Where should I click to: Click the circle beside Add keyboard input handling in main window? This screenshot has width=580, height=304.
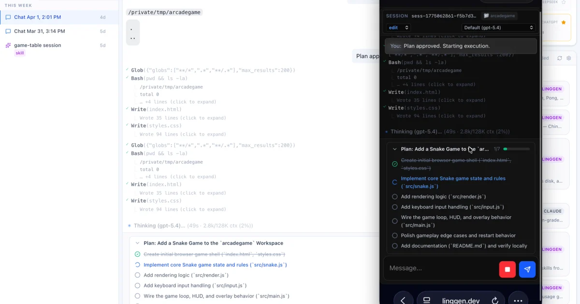click(x=137, y=286)
